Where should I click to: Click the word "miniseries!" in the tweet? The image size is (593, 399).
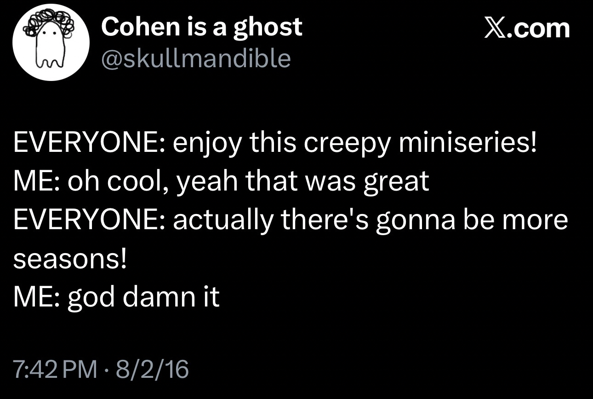(x=468, y=143)
